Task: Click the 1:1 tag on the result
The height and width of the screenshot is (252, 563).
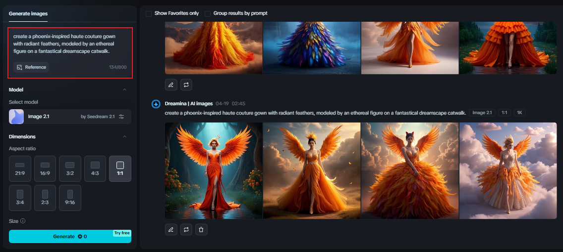Action: point(505,113)
